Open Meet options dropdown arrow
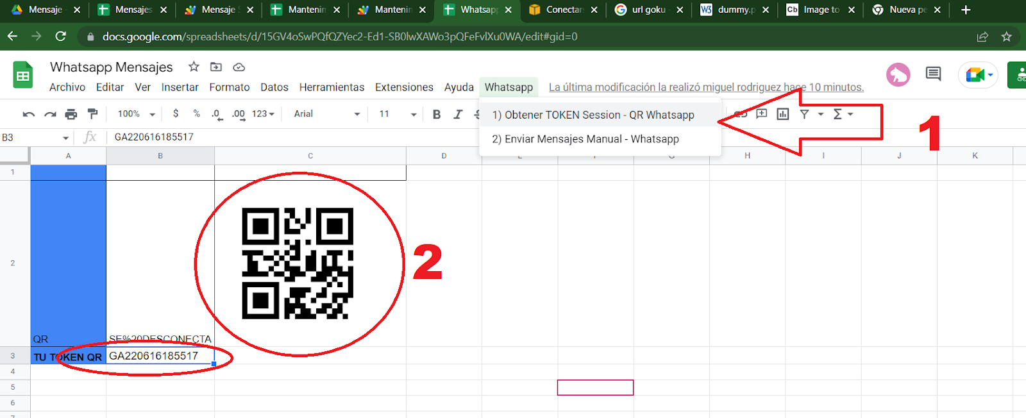Viewport: 1026px width, 418px height. point(991,75)
